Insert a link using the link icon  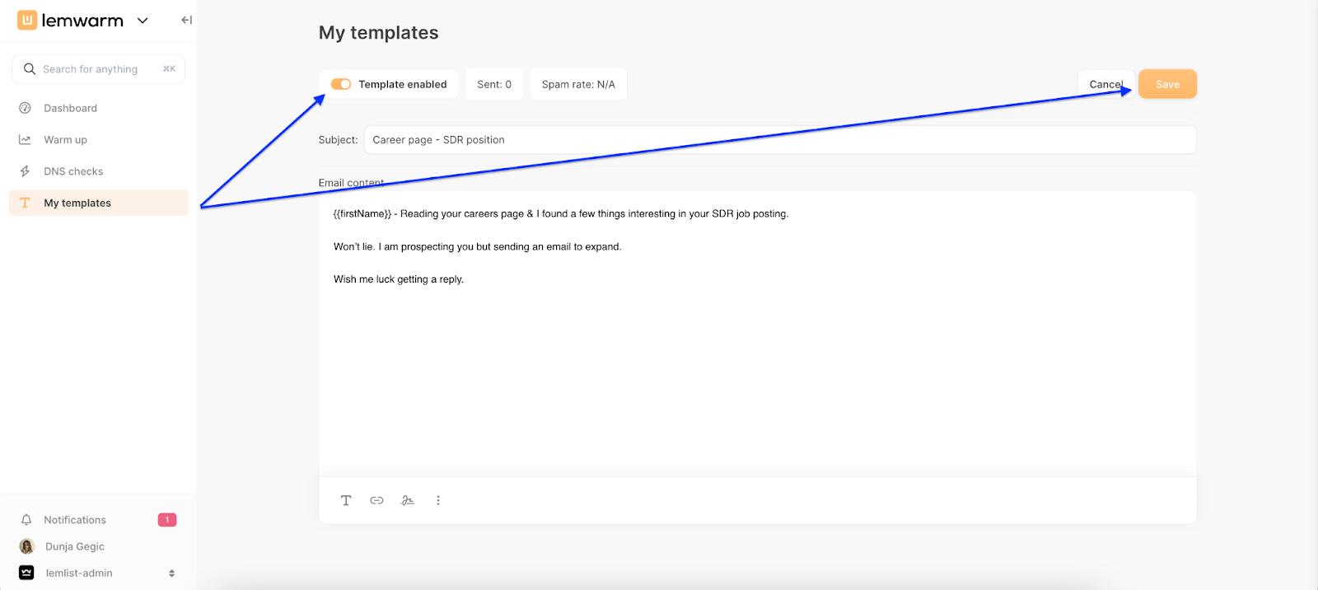tap(376, 500)
